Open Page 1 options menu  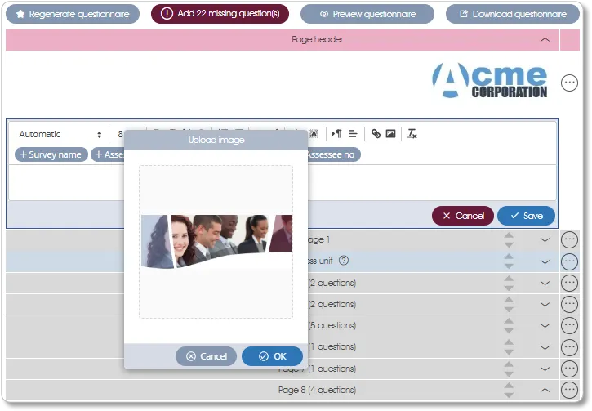point(569,240)
